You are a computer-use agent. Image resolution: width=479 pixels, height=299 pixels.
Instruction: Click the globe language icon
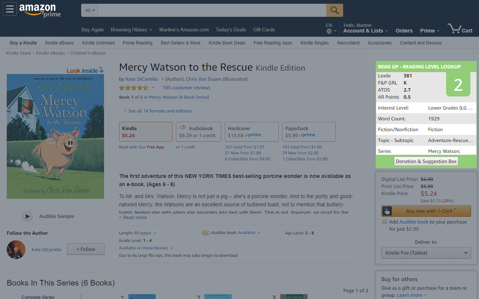(329, 31)
